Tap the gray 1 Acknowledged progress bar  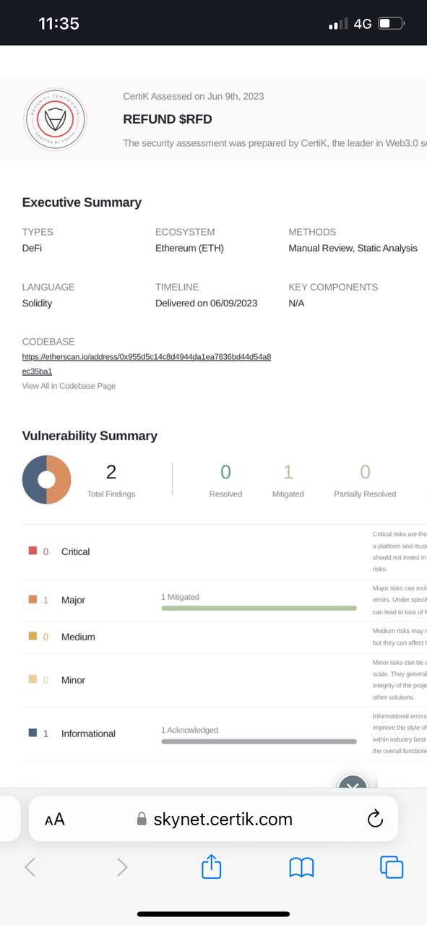(259, 741)
